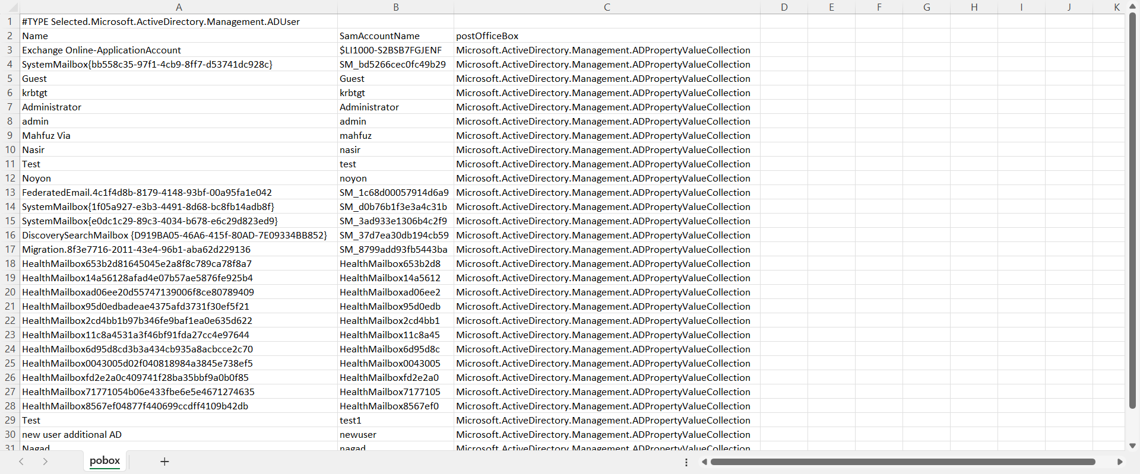Select column F header

click(x=879, y=7)
